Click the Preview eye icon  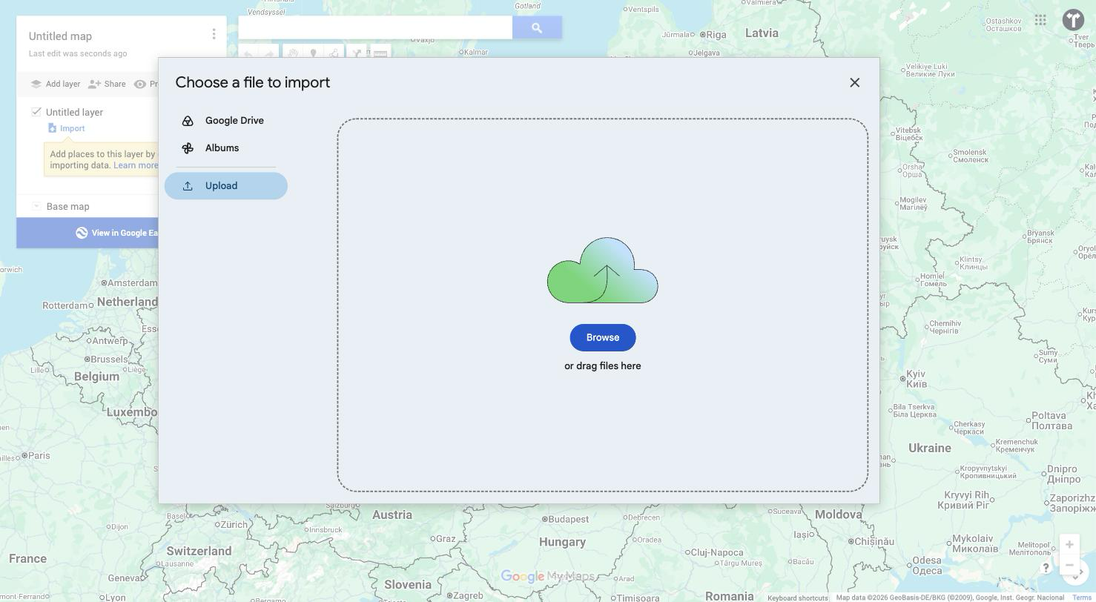point(140,85)
